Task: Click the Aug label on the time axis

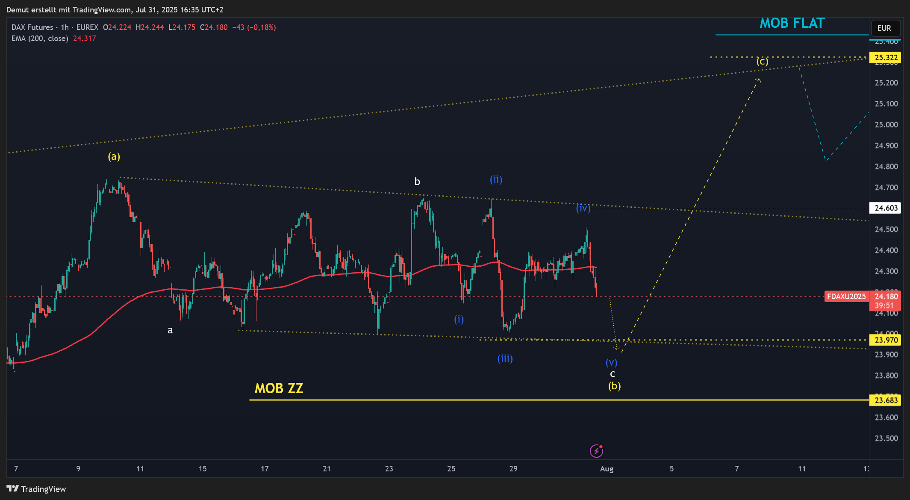Action: coord(607,469)
